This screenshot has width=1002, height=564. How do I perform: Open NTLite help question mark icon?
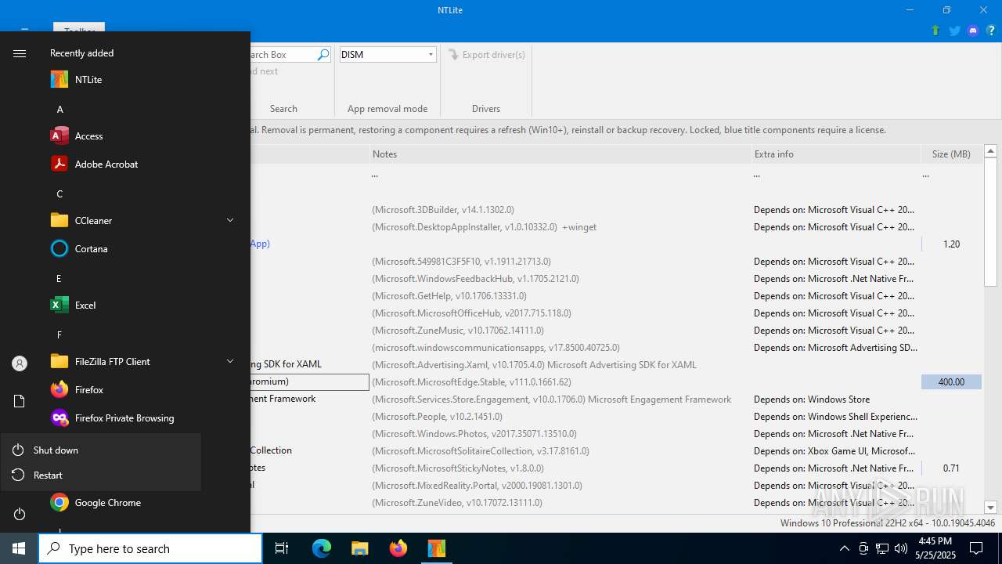pos(990,31)
